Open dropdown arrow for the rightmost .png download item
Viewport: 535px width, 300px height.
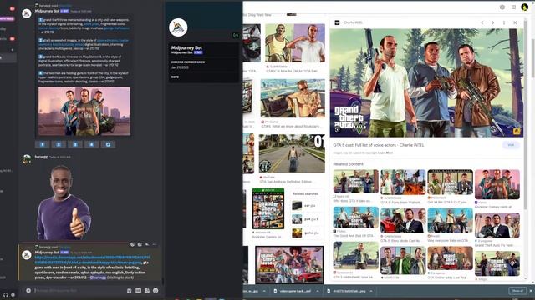click(371, 291)
